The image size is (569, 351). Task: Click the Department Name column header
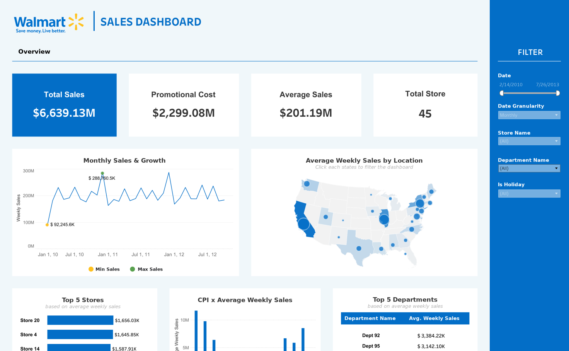click(370, 319)
